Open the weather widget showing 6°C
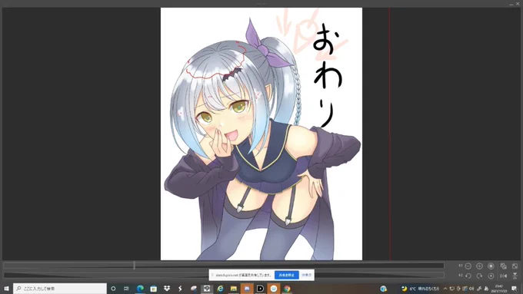Screen dimensions: 523x294 click(421, 289)
